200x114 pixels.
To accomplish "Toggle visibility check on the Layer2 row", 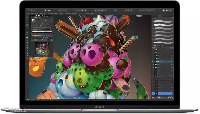I will 171,61.
